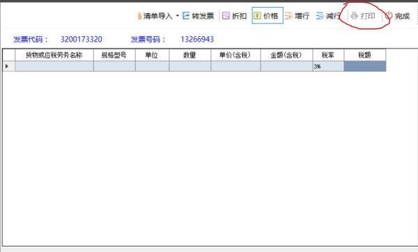Screen dimensions: 418x252
Task: Click the 增行 add row icon
Action: click(288, 16)
